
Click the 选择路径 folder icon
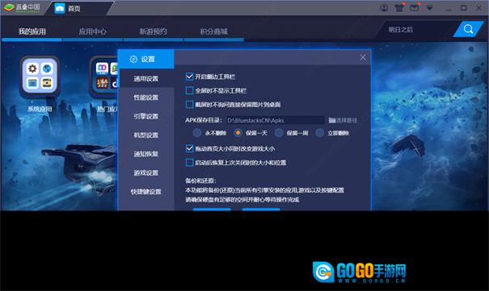tap(332, 120)
